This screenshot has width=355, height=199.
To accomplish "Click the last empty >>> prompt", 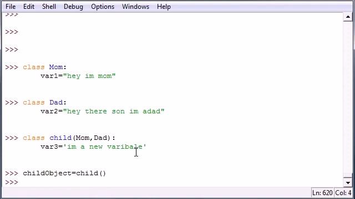I will 11,182.
